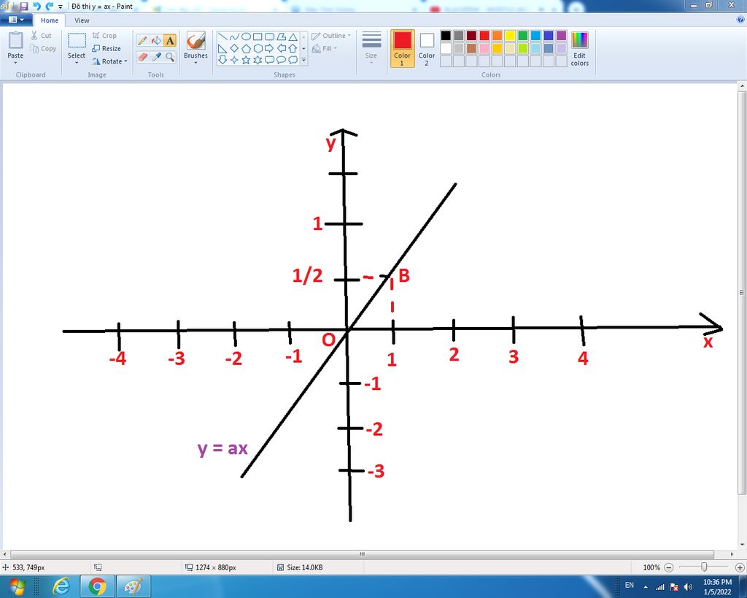
Task: Activate Color 1 foreground color
Action: [402, 48]
